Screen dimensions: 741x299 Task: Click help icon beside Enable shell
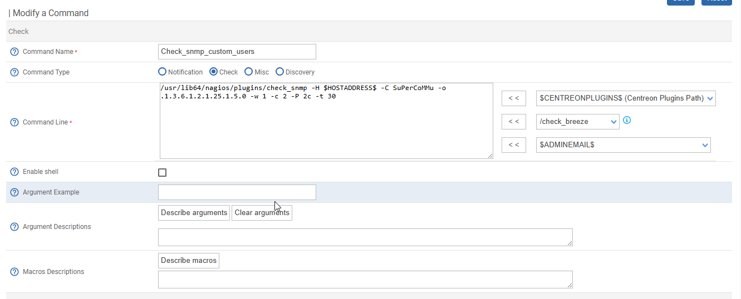pyautogui.click(x=14, y=172)
